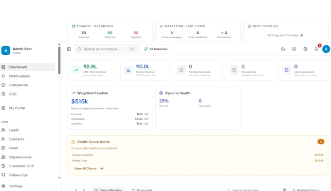Viewport: 331px width, 191px height.
Task: Open the account menu via the top-right avatar
Action: tap(326, 49)
